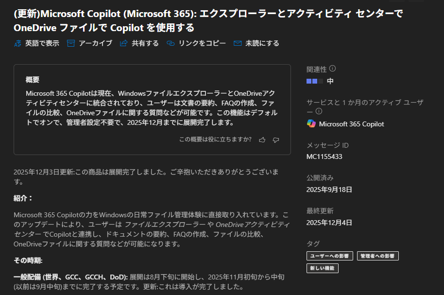The width and height of the screenshot is (444, 295).
Task: Click the Microsoft 365 Copilot logo icon
Action: tap(311, 124)
